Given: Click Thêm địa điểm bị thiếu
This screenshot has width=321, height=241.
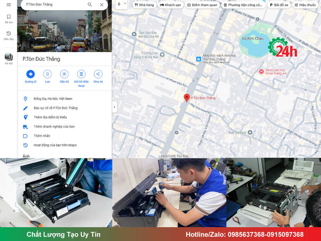Looking at the screenshot, I should click(50, 117).
